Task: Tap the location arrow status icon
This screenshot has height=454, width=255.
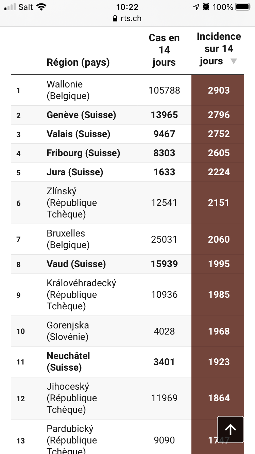Action: (x=196, y=7)
